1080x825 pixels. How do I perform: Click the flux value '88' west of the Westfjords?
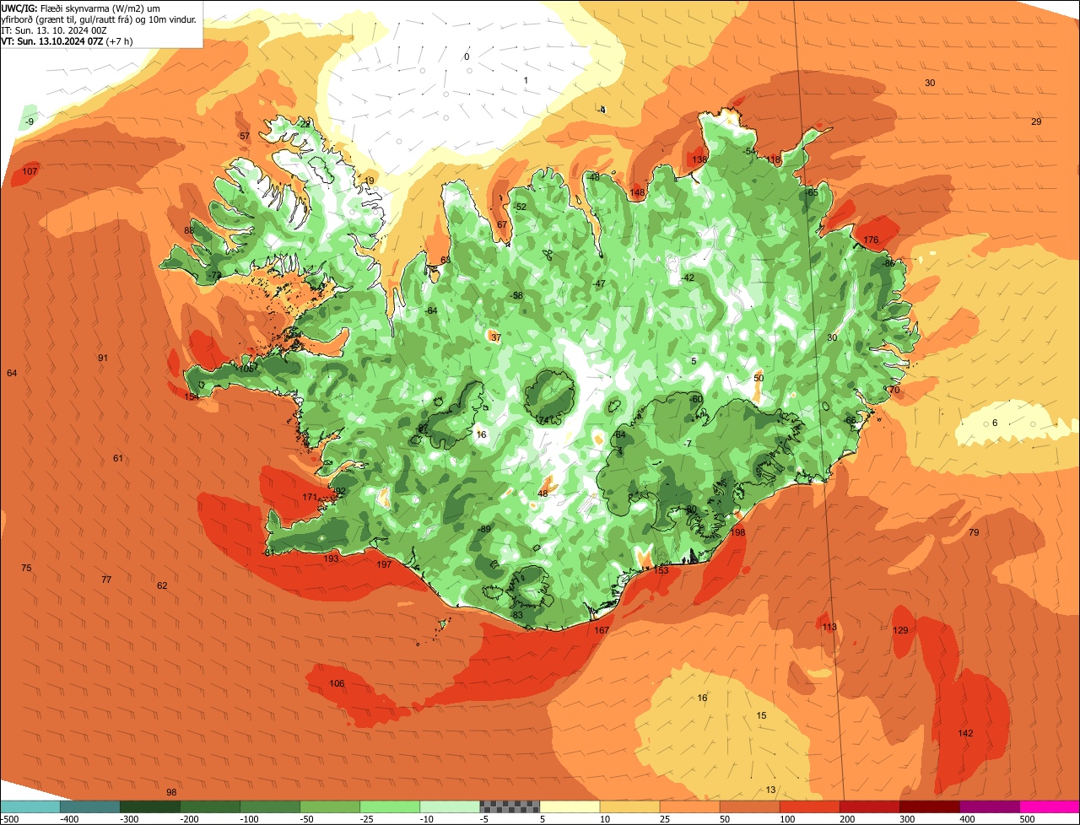[x=189, y=231]
